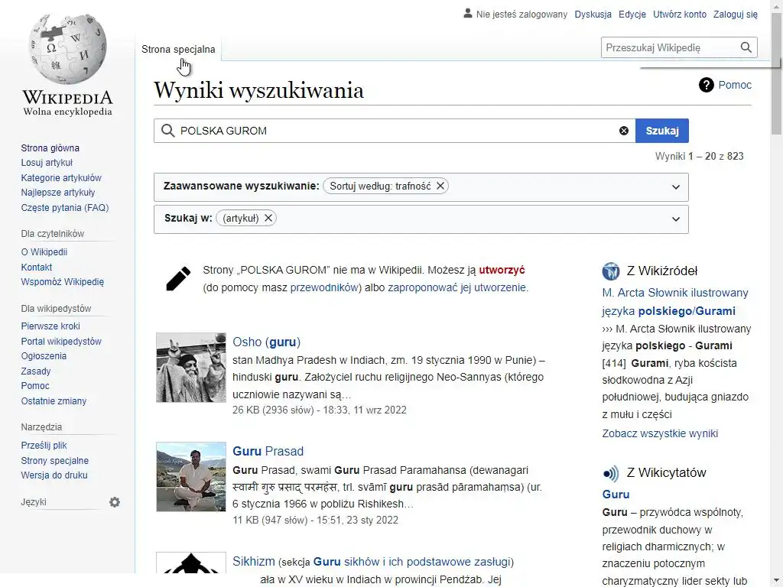Open section 'Guru sikhów i ich podstawowe zasługi'
The image size is (783, 587).
[412, 562]
